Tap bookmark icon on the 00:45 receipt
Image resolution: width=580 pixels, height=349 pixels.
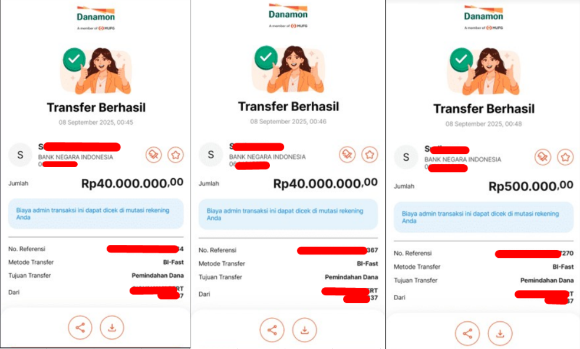coord(153,155)
